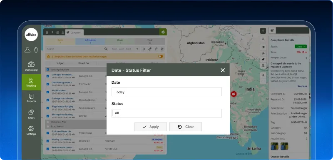This screenshot has width=333, height=160.
Task: Toggle the breached resolution target switch
Action: [161, 57]
